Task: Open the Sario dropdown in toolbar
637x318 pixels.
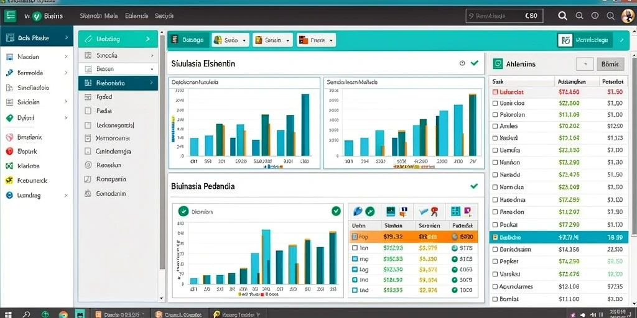Action: coord(230,40)
